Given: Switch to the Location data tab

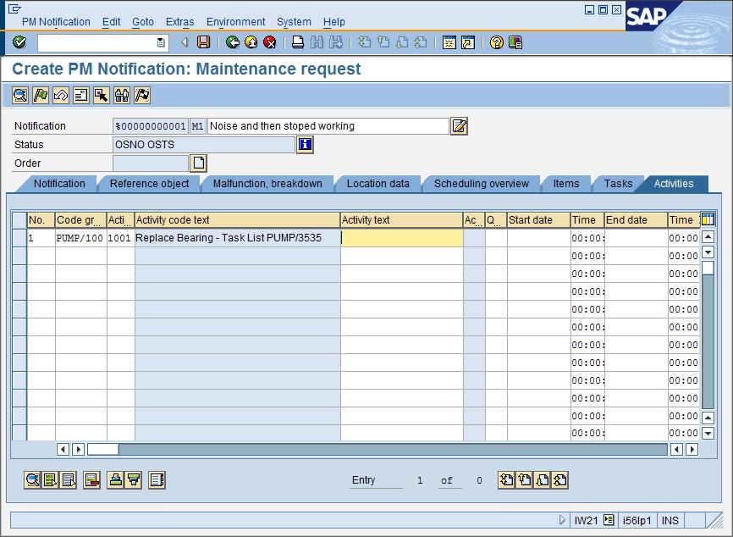Looking at the screenshot, I should click(x=378, y=184).
